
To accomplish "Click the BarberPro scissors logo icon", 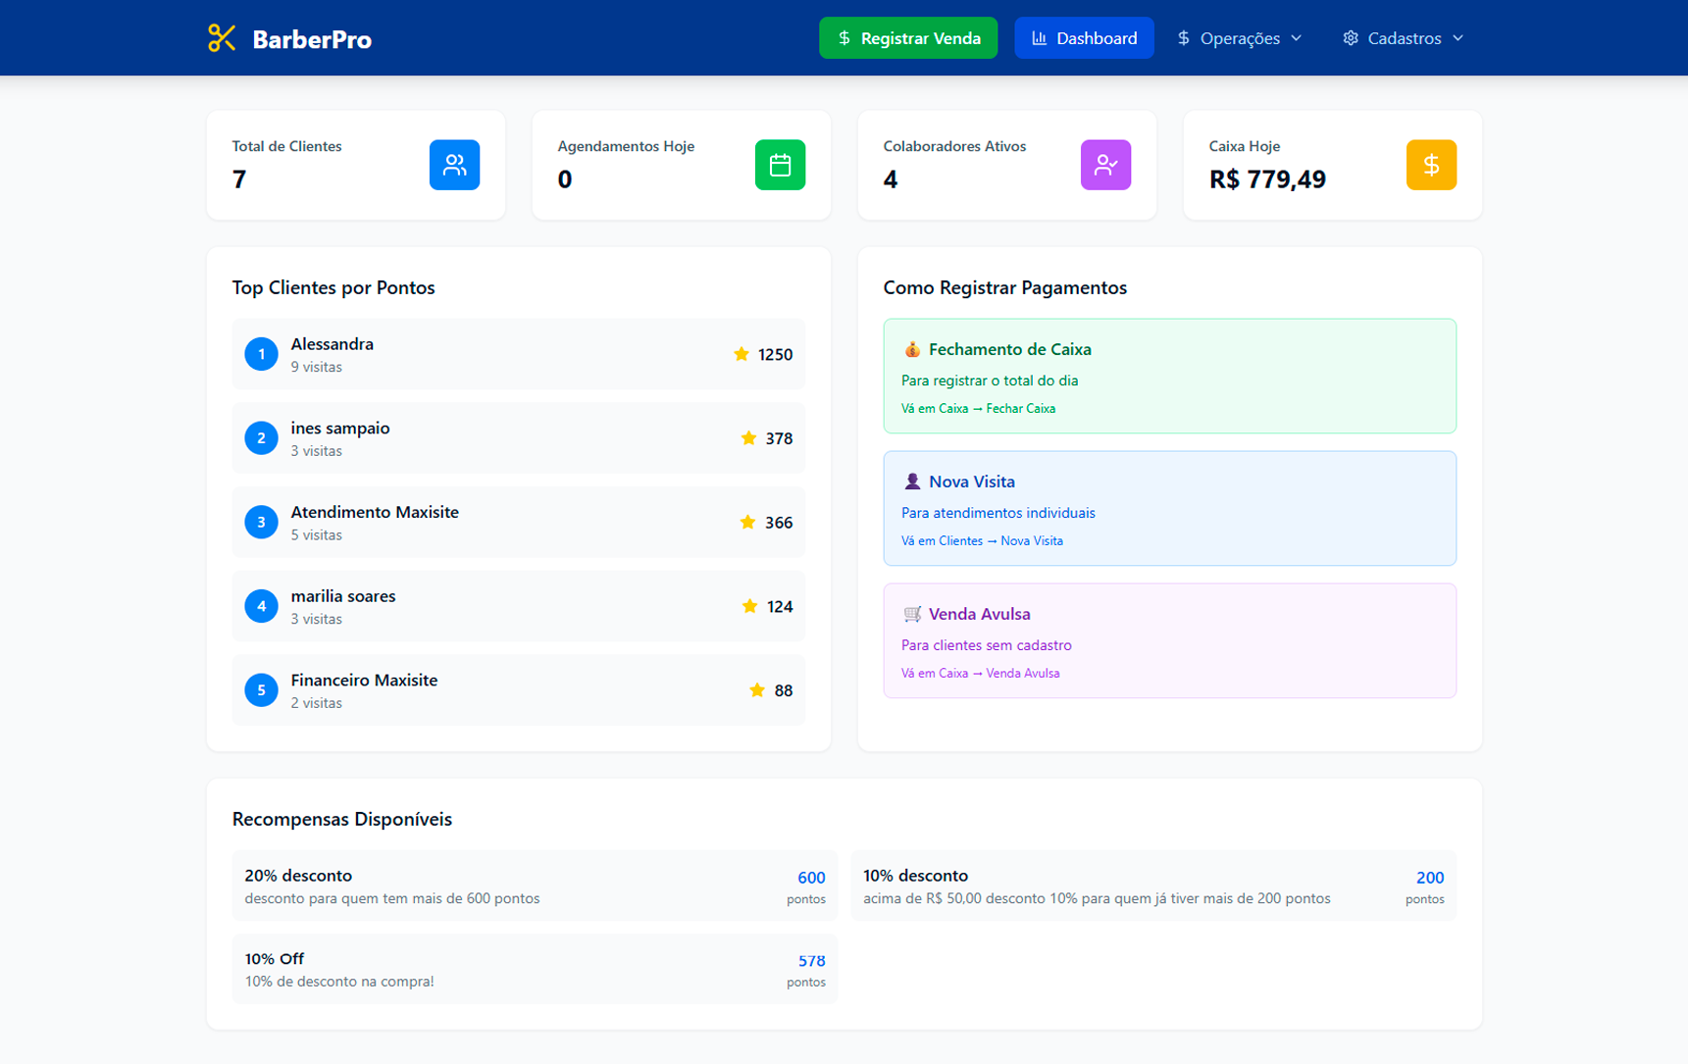I will pos(222,38).
